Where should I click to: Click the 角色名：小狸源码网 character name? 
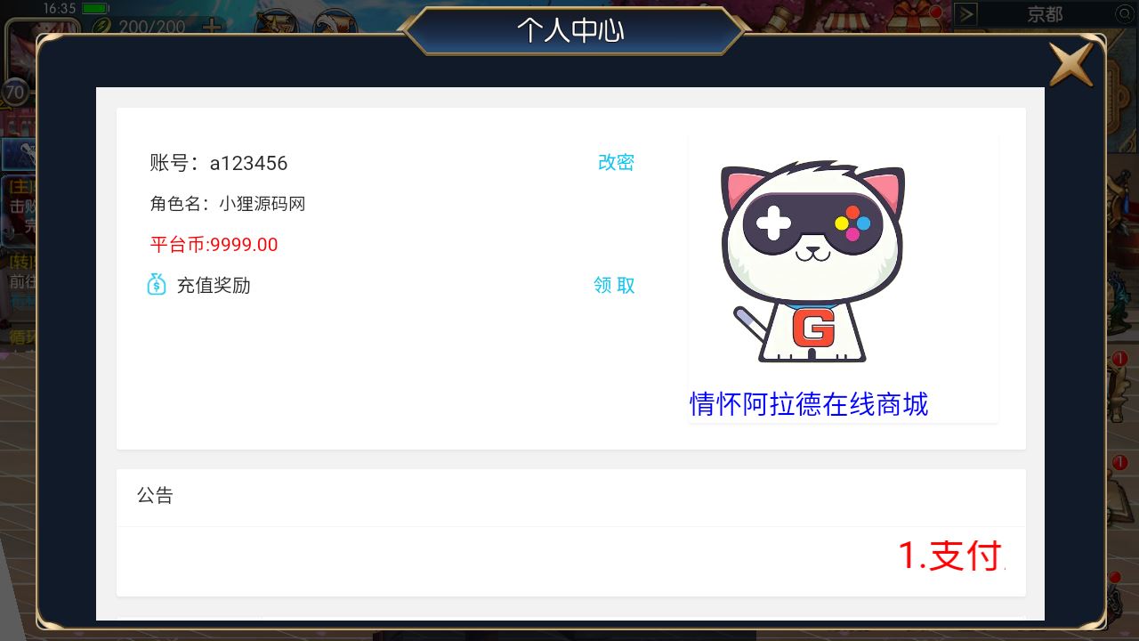pos(228,204)
